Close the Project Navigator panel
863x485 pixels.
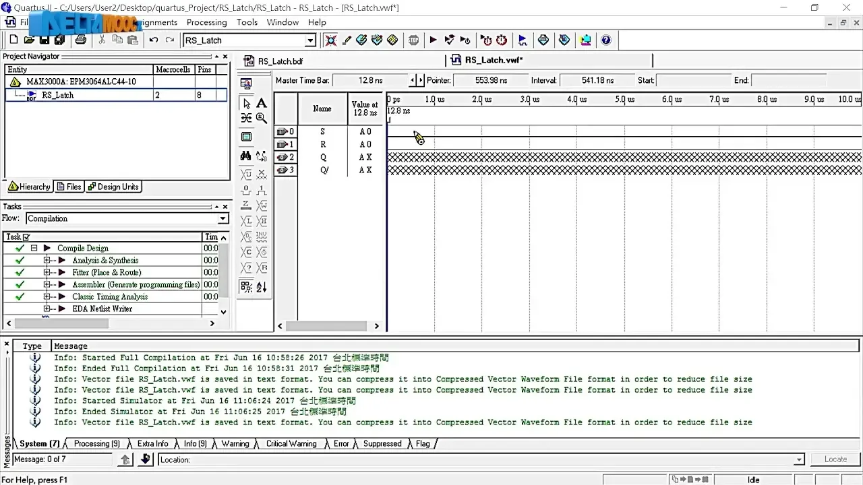pos(225,57)
